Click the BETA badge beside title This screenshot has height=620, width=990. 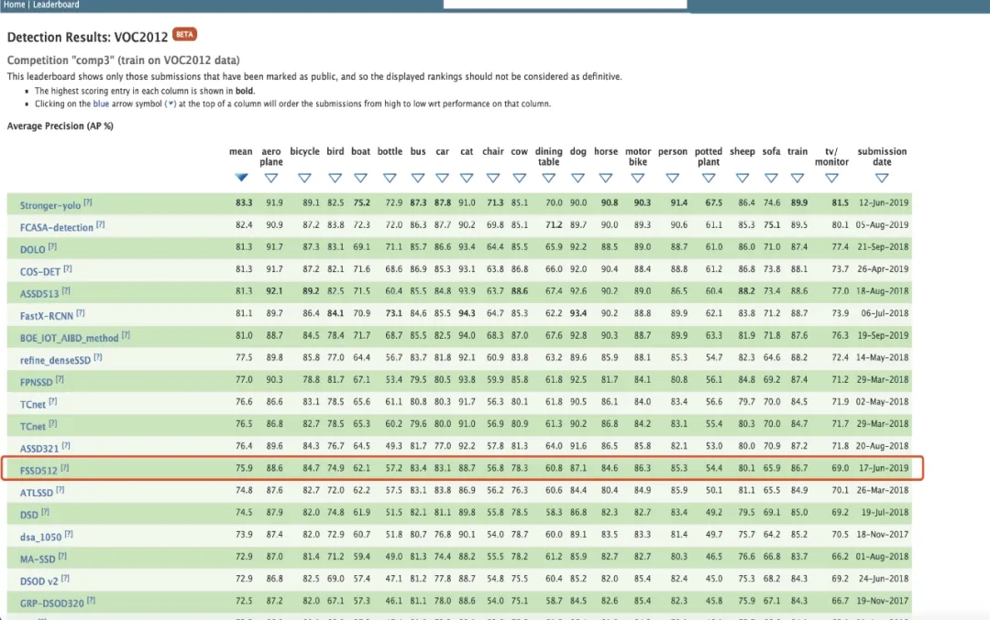[x=185, y=35]
